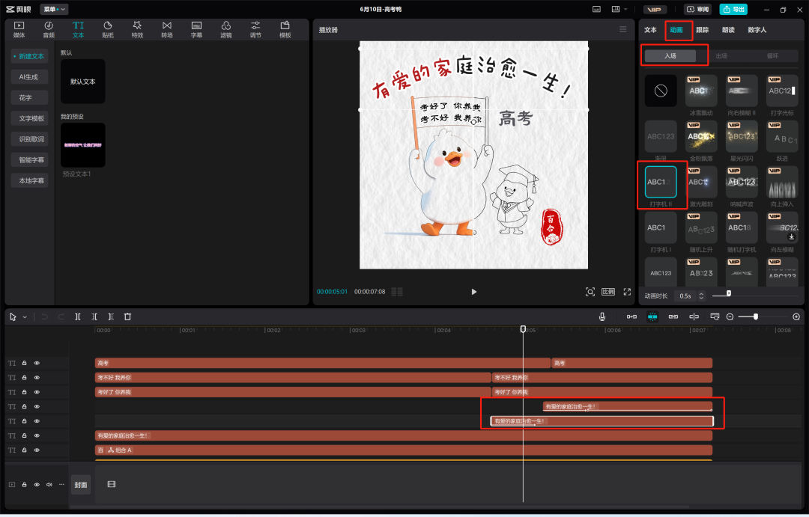
Task: Open the 菜单 dropdown menu
Action: [53, 10]
